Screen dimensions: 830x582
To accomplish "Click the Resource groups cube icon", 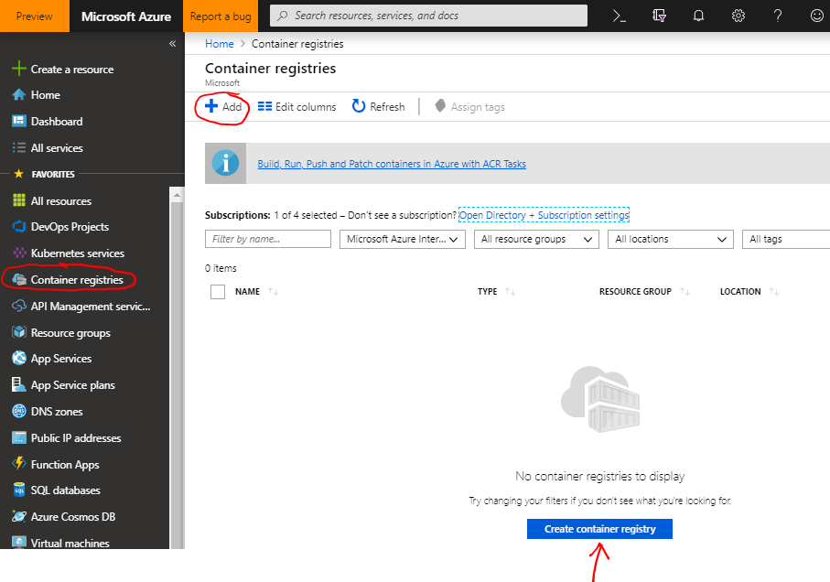I will pos(18,332).
